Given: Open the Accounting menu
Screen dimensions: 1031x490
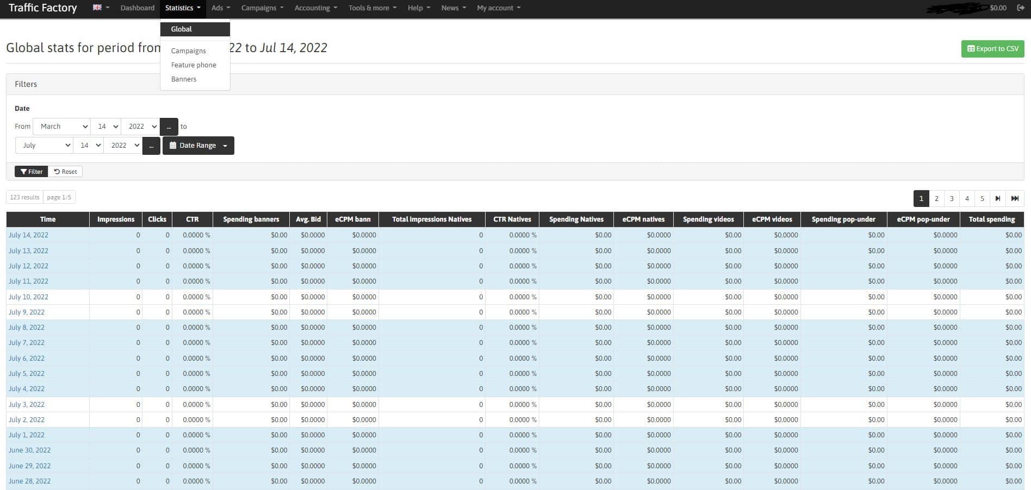Looking at the screenshot, I should [315, 8].
